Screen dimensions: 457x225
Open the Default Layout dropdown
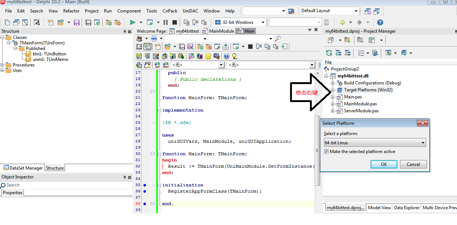356,11
